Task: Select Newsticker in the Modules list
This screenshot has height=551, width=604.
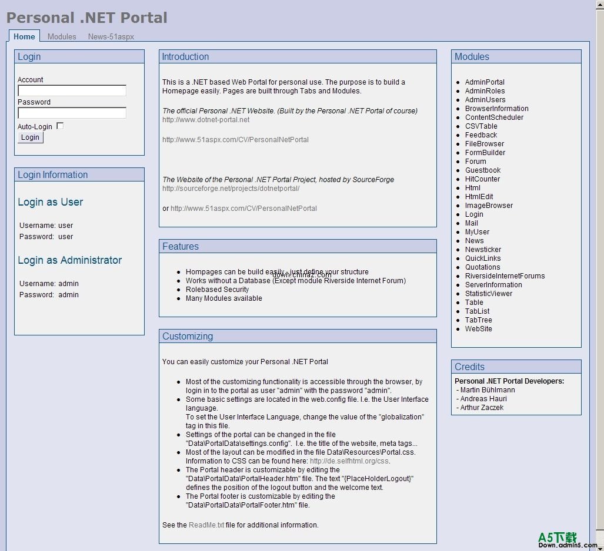Action: [x=483, y=250]
